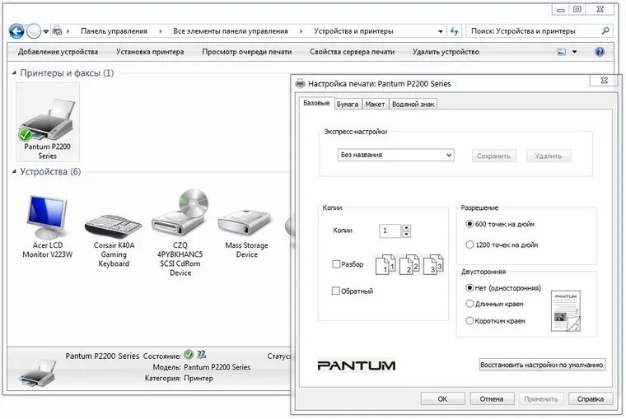Click the Отмена button
Viewport: 626px width, 419px height.
[x=491, y=398]
